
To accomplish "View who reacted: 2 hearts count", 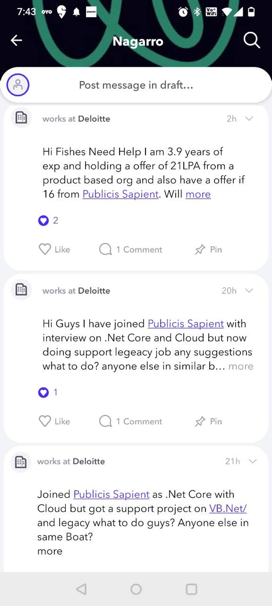I will tap(48, 220).
